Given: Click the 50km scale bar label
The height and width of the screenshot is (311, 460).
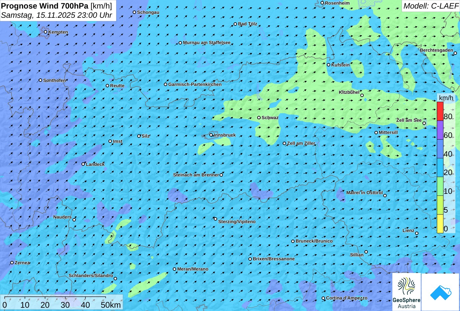Looking at the screenshot, I should [111, 305].
